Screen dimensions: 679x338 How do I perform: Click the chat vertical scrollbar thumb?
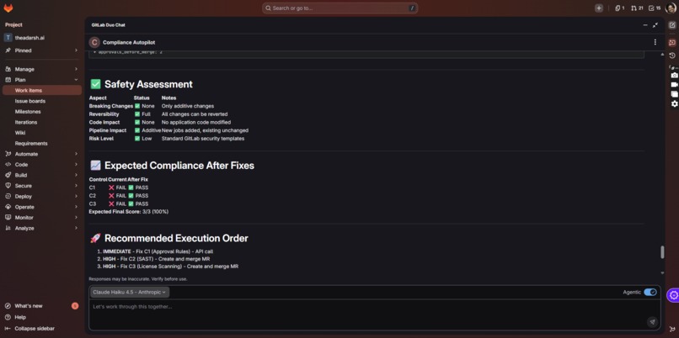pyautogui.click(x=662, y=252)
